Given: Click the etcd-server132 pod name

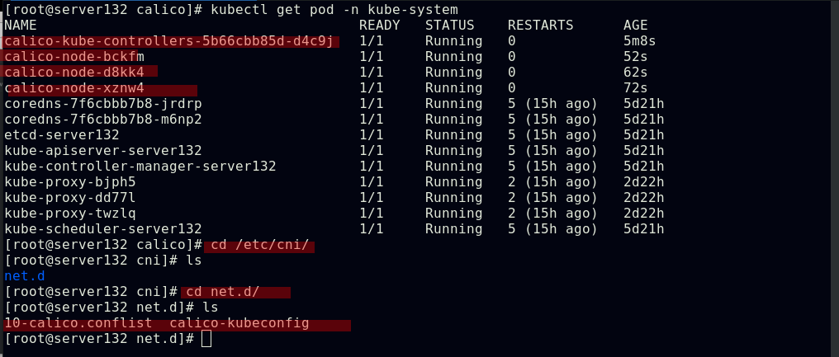Looking at the screenshot, I should (x=62, y=134).
